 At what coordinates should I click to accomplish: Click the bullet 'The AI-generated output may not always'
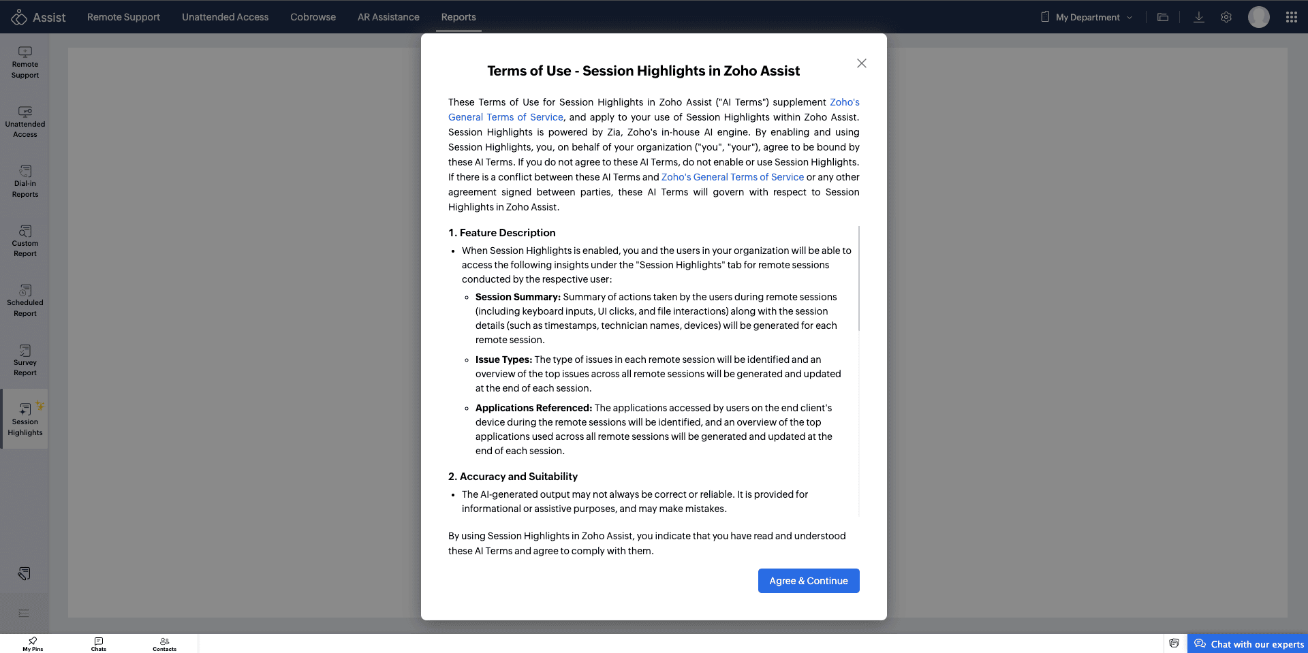(635, 502)
